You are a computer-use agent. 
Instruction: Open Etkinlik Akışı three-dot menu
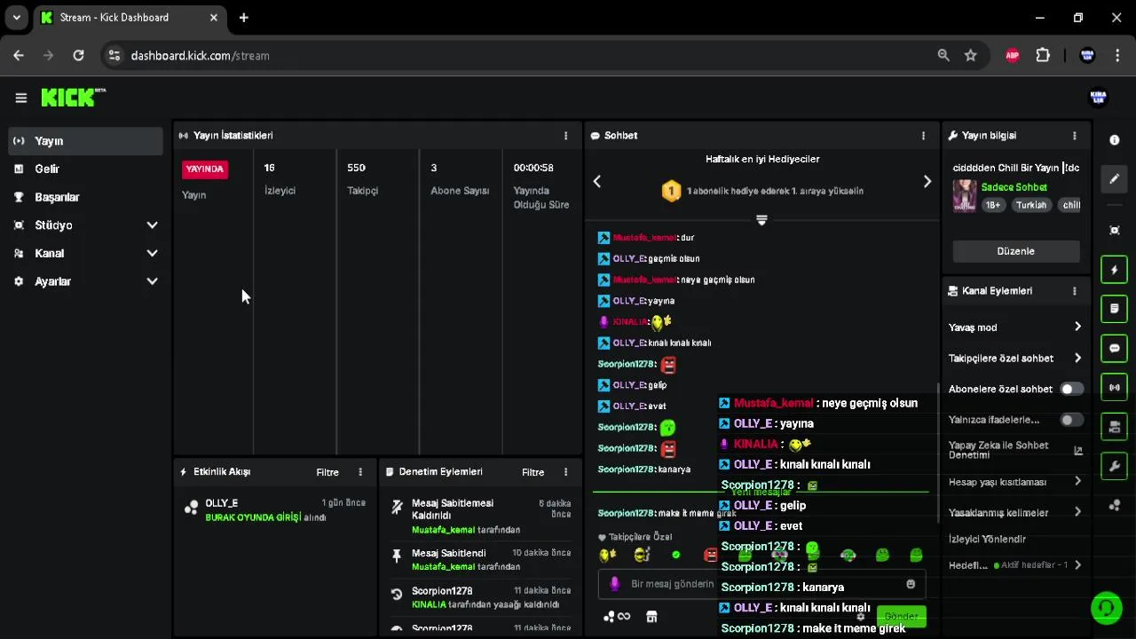pyautogui.click(x=359, y=472)
